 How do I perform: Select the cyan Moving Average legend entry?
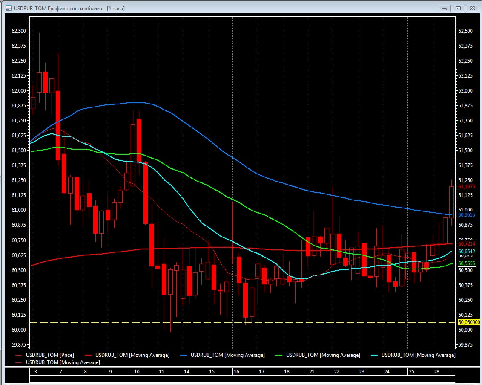click(418, 355)
